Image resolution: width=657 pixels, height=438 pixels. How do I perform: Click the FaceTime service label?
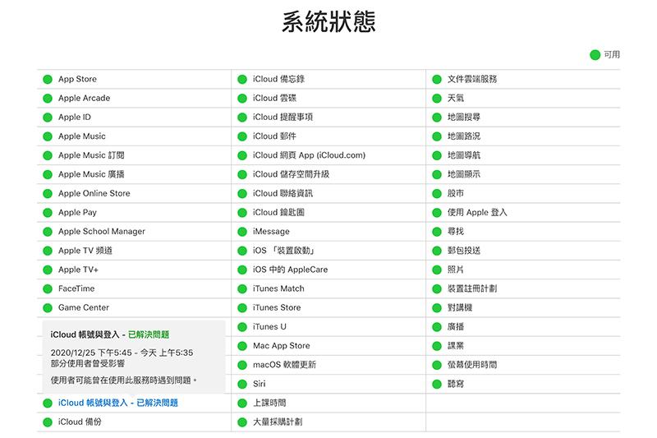pyautogui.click(x=76, y=289)
